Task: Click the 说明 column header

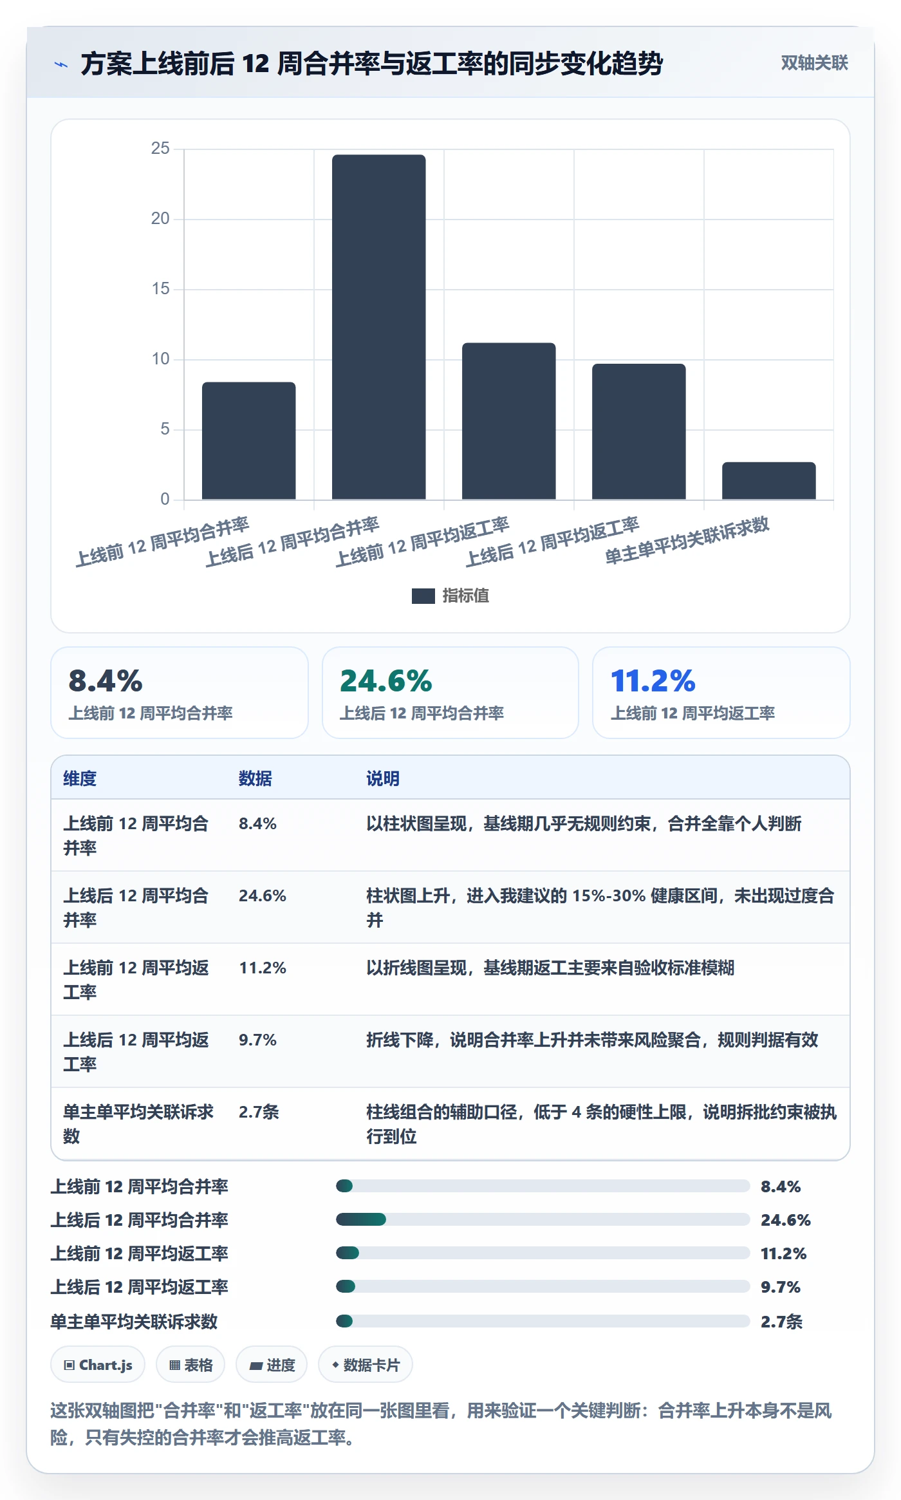Action: coord(383,778)
